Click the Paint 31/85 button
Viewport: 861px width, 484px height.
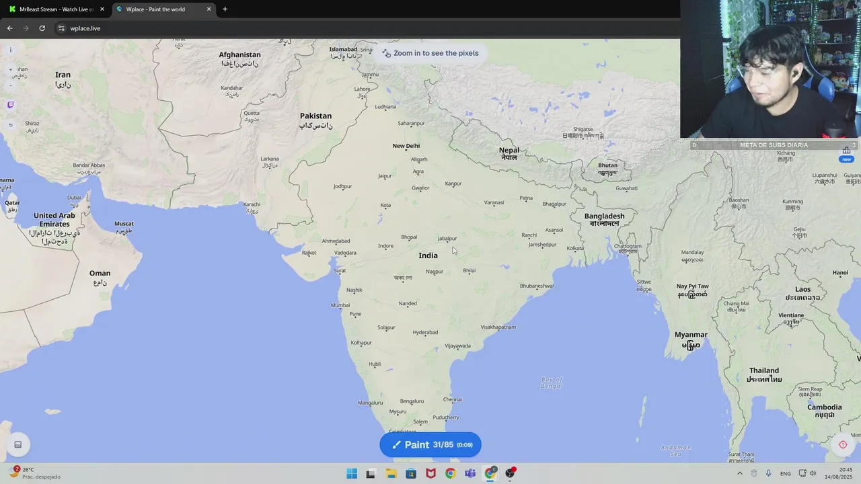click(430, 444)
